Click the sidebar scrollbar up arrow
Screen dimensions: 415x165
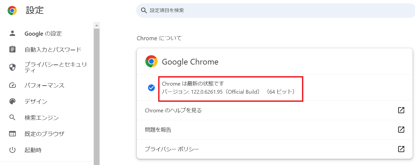click(97, 25)
